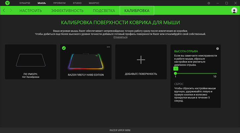Open the Firefly card three-dot menu
This screenshot has width=240, height=133.
[108, 47]
